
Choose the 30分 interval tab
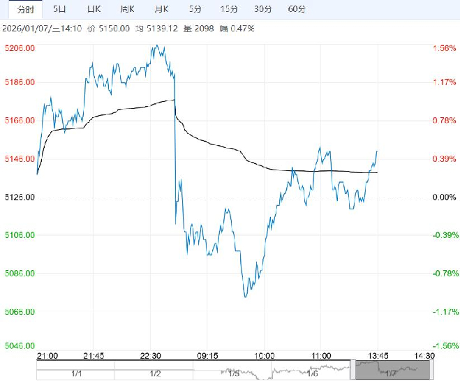[x=262, y=8]
